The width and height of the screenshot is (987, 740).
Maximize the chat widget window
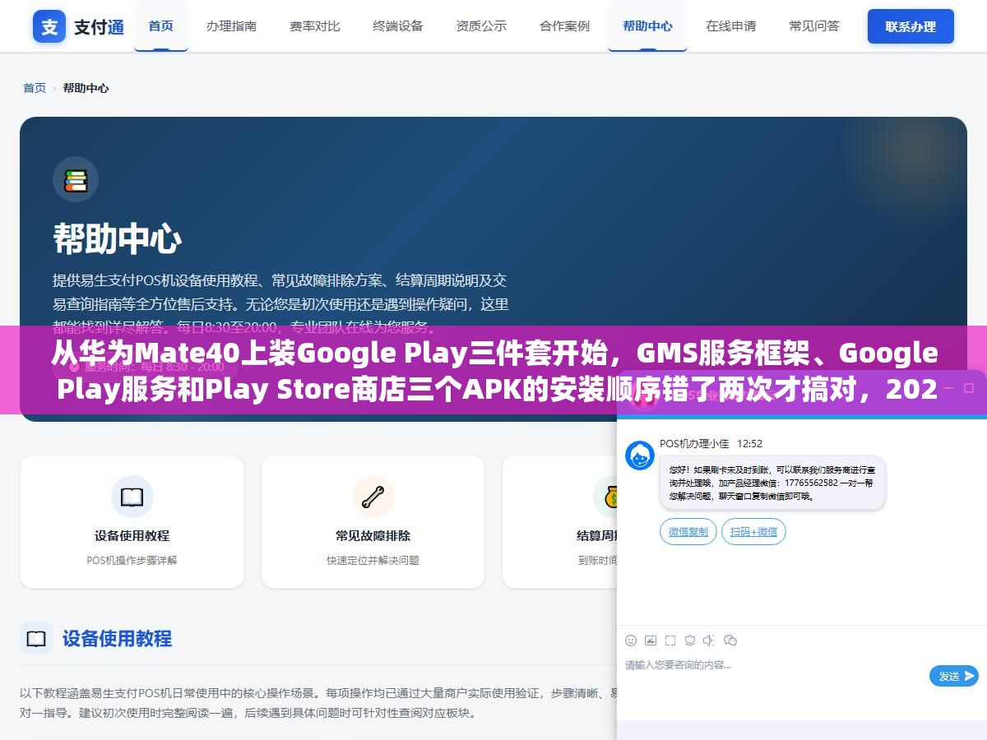(x=969, y=387)
